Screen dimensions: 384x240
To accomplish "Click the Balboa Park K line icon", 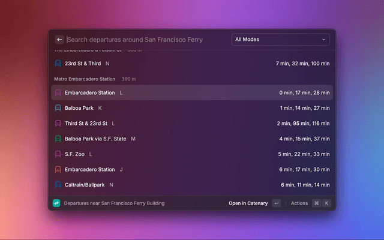I will [58, 108].
